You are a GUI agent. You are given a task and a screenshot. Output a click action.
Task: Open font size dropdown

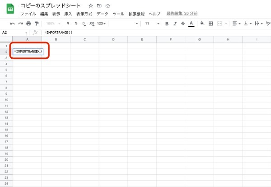click(152, 23)
